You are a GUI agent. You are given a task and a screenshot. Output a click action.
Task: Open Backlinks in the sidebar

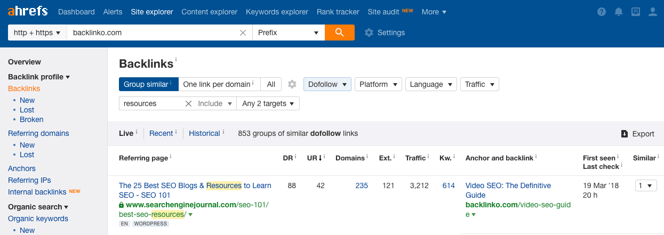(24, 88)
